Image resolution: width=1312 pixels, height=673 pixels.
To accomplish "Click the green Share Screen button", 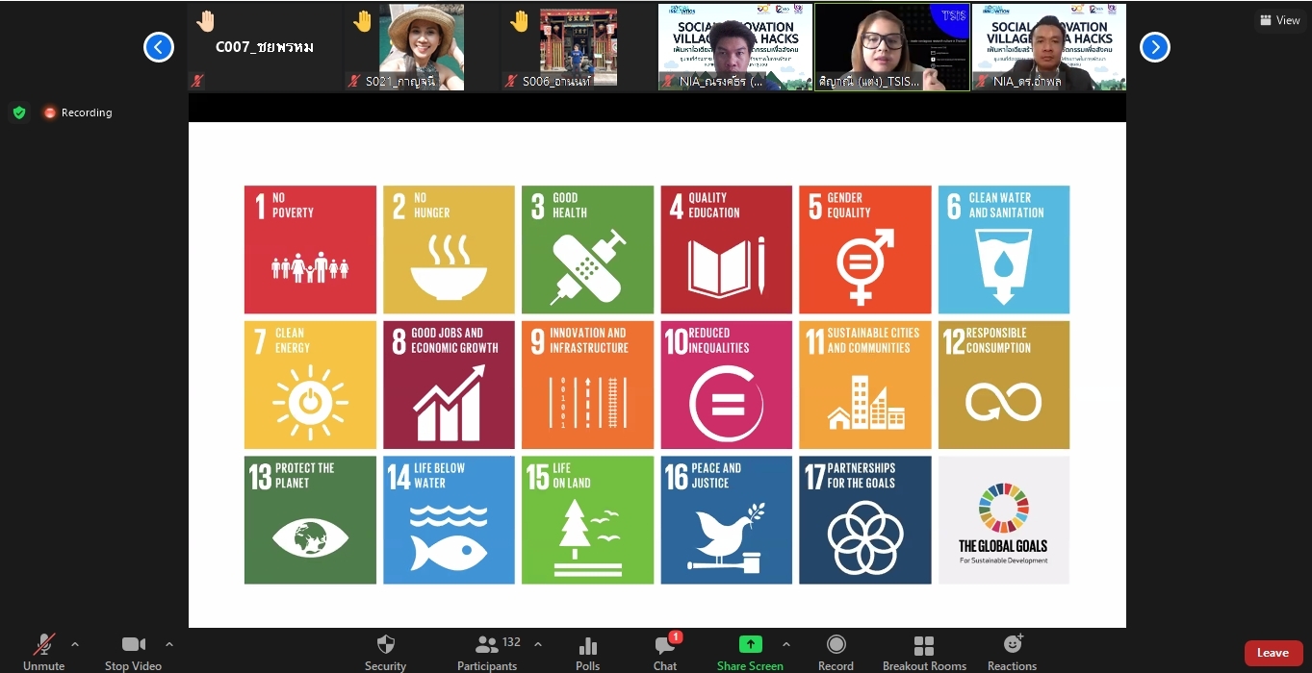I will click(x=750, y=652).
